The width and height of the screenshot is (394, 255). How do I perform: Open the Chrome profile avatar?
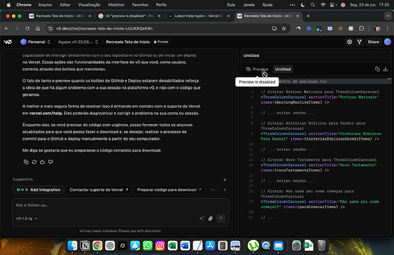click(377, 28)
